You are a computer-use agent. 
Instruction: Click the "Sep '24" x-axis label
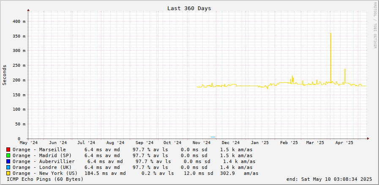point(145,143)
